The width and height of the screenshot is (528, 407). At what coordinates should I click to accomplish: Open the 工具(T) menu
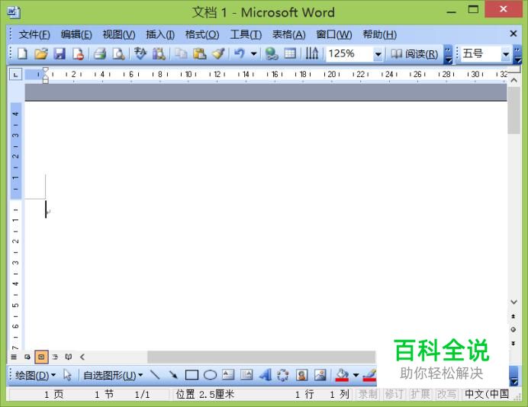click(x=246, y=34)
